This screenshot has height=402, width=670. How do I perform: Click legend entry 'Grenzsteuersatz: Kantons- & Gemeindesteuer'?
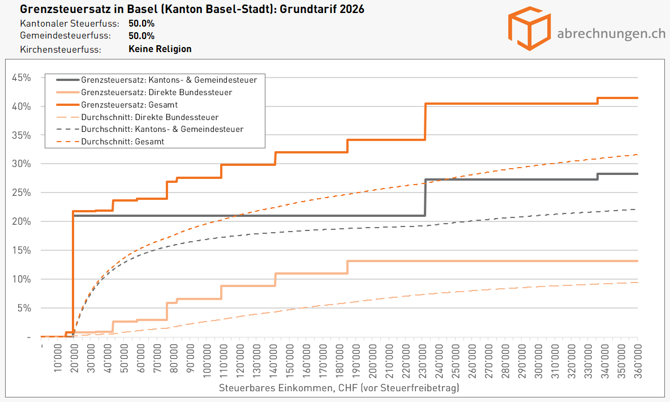coord(169,80)
